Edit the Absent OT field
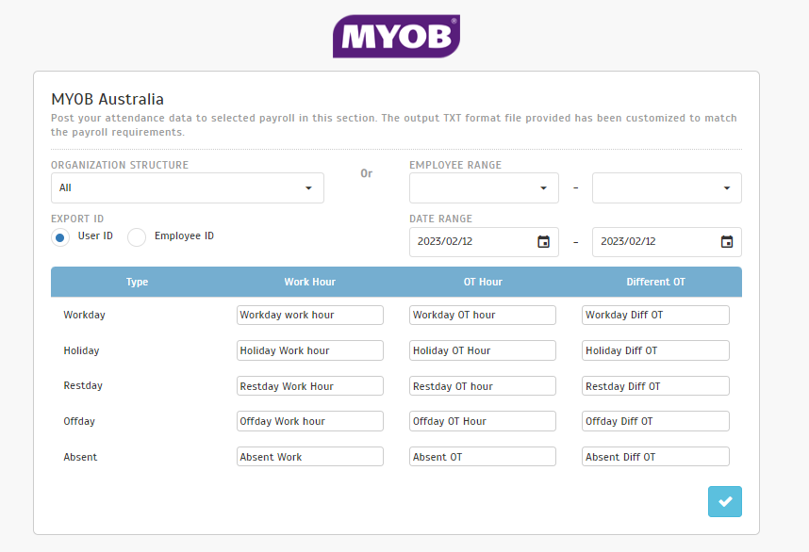The height and width of the screenshot is (552, 809). pyautogui.click(x=483, y=457)
